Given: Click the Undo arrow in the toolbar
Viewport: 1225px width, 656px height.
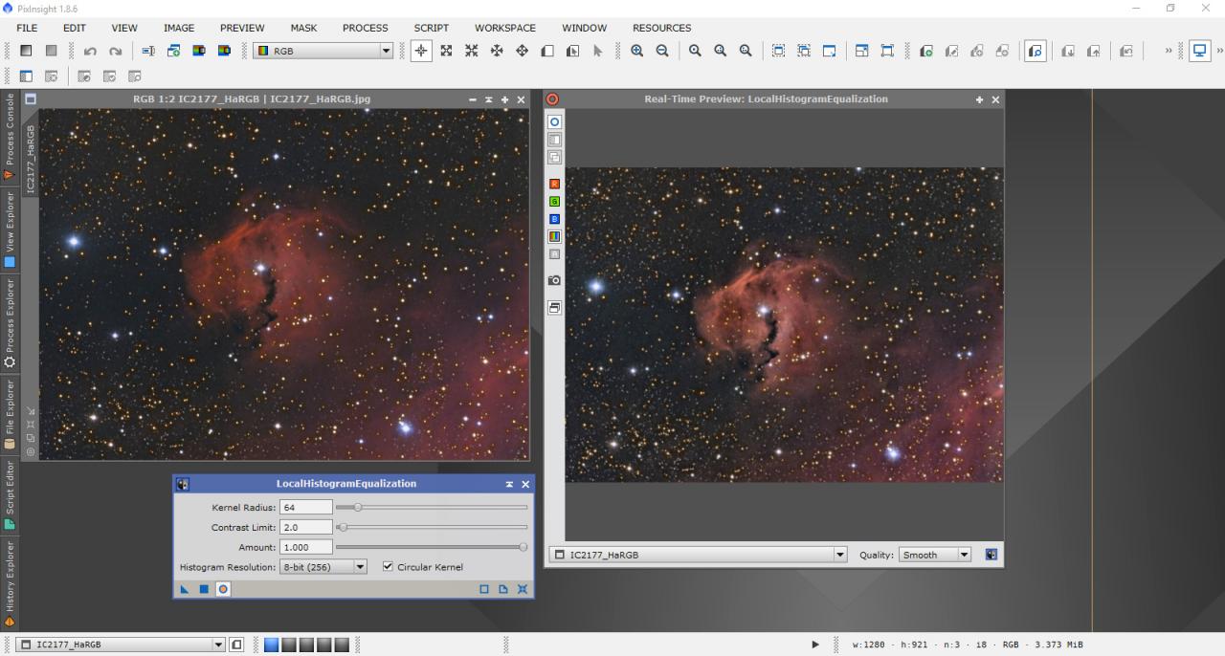Looking at the screenshot, I should [90, 52].
